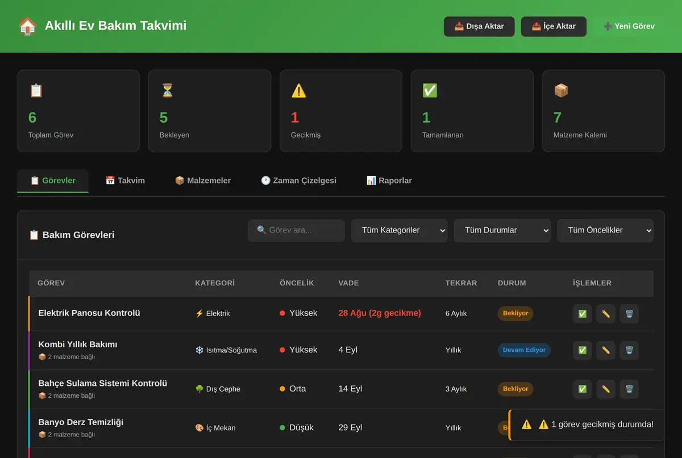This screenshot has height=458, width=682.
Task: Click the Banyo Derz Temizliği task name
Action: (81, 422)
